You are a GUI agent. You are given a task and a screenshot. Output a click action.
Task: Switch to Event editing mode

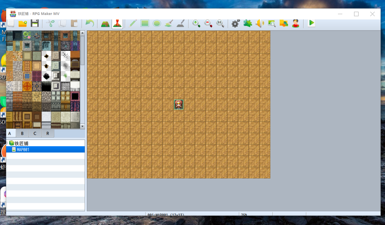(x=117, y=23)
